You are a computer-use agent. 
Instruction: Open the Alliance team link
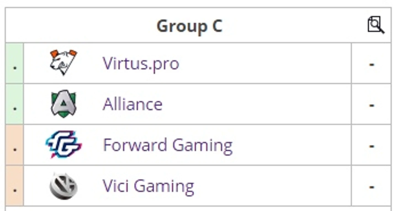[132, 104]
